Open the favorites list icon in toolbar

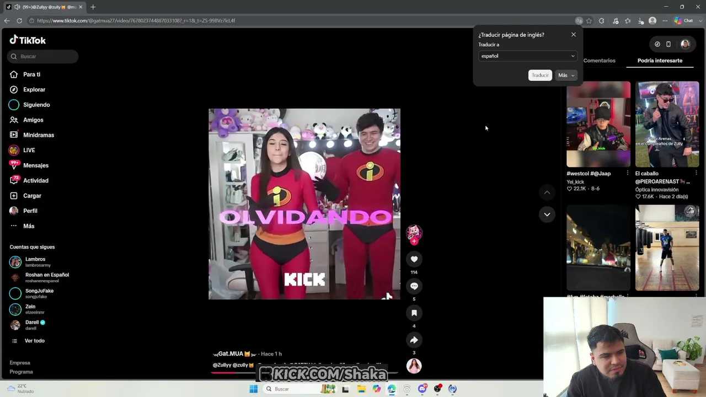pyautogui.click(x=628, y=21)
